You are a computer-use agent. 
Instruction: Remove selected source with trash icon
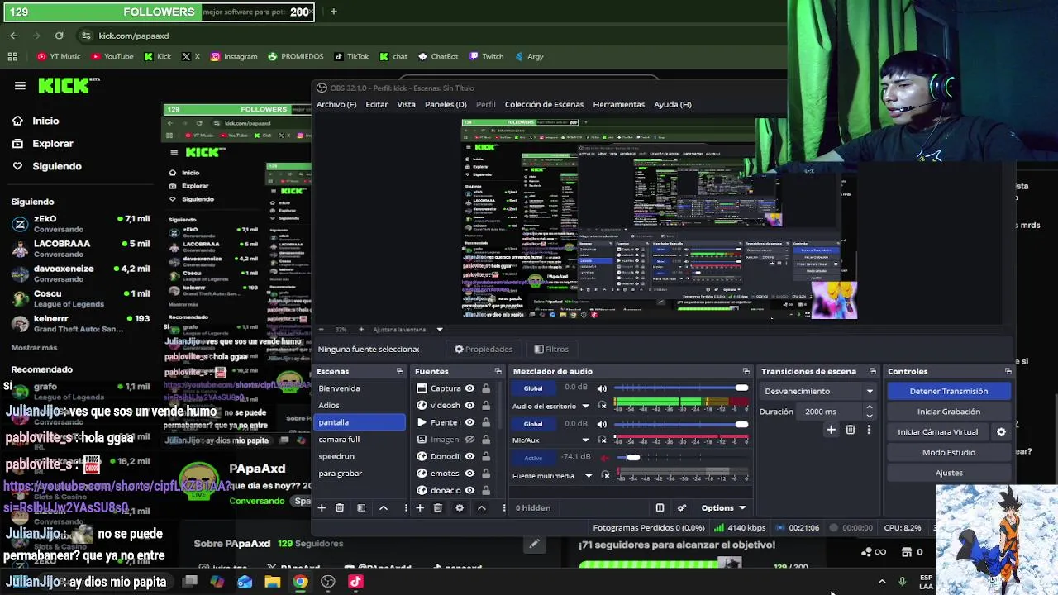tap(438, 507)
